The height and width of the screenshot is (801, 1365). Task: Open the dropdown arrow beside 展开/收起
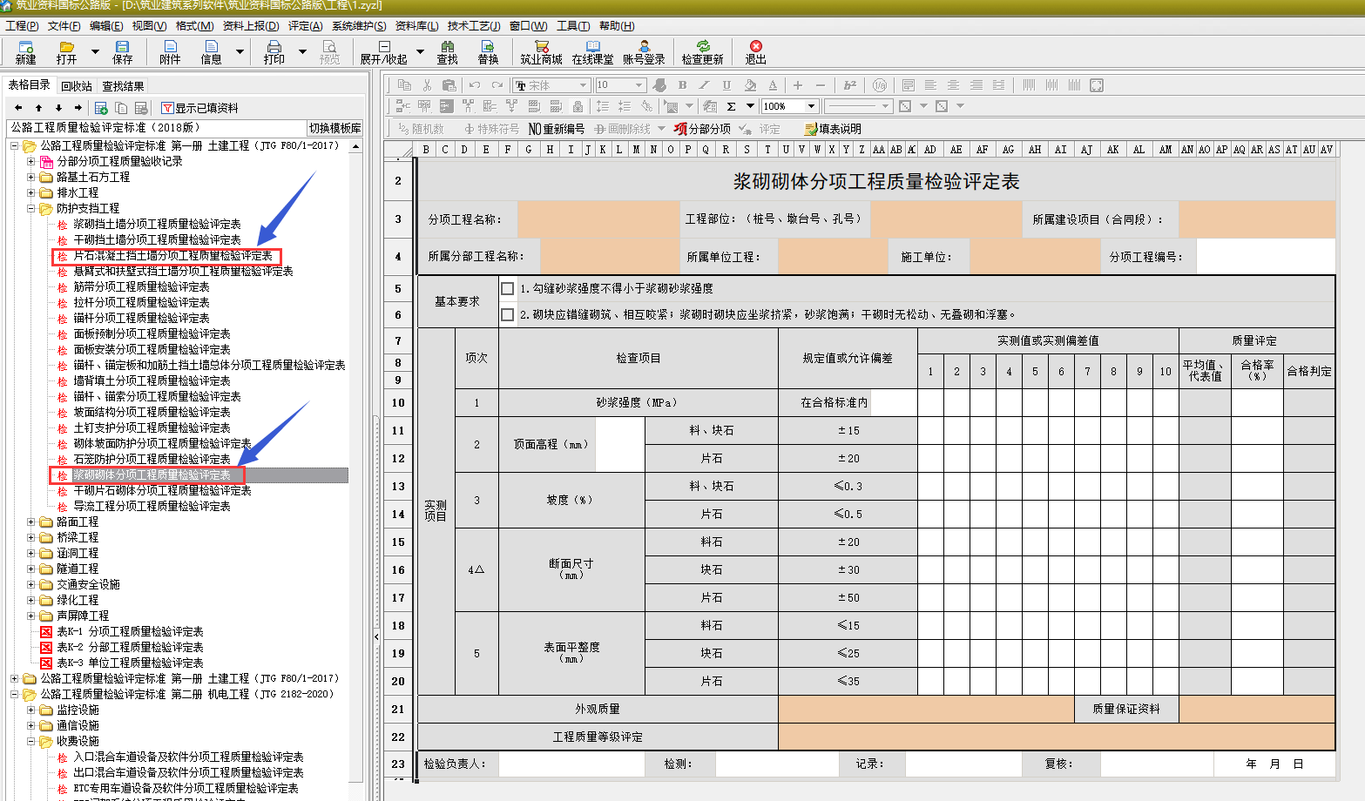[420, 52]
